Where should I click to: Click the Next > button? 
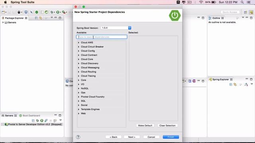pyautogui.click(x=132, y=137)
